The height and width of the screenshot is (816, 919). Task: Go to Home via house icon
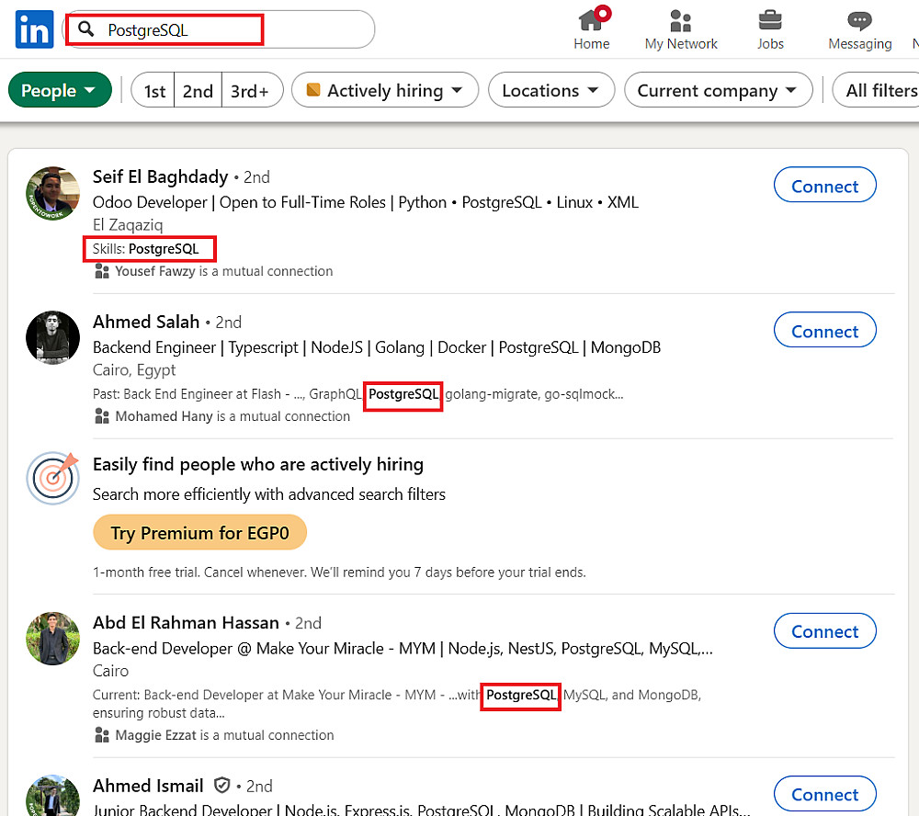click(591, 20)
